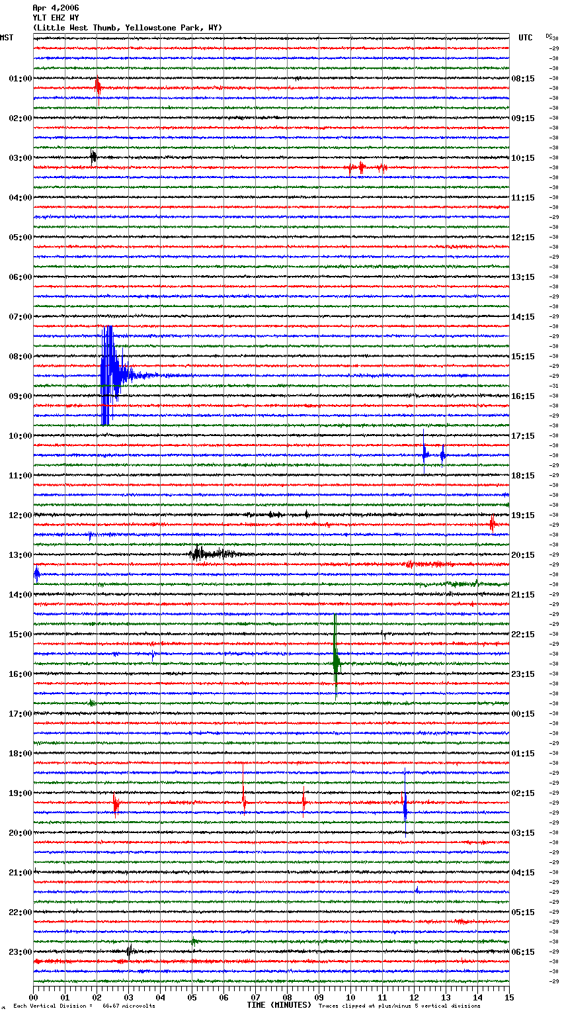Click the '15:00' MST time label
The image size is (562, 1015).
20,635
